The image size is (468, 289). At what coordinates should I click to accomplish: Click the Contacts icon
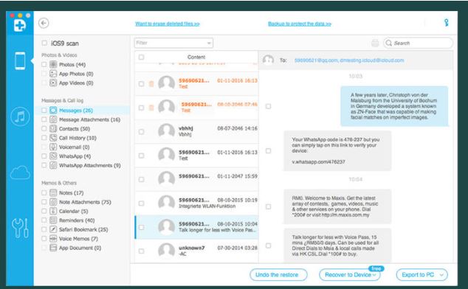coord(53,128)
